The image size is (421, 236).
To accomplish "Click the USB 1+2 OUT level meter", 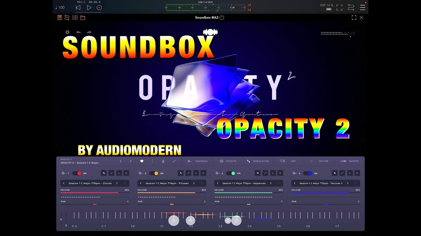I will tap(206, 7).
